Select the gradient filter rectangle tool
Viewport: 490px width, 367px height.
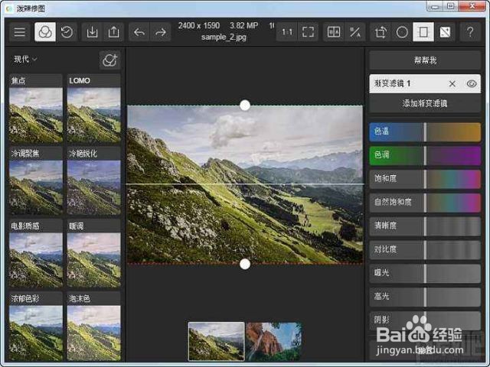coord(423,32)
